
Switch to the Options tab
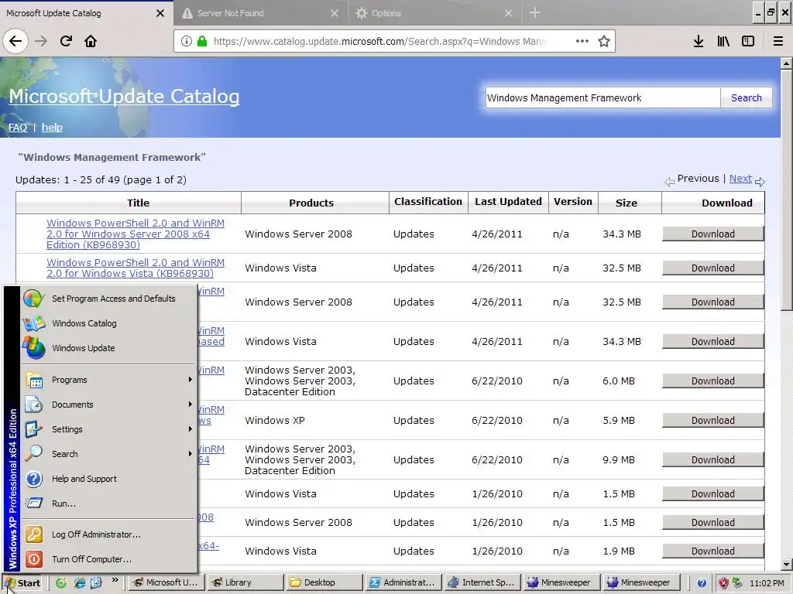435,13
